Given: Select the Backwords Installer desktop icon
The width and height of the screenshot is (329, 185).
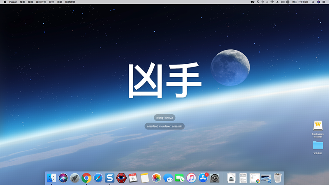Looking at the screenshot, I should tap(317, 126).
